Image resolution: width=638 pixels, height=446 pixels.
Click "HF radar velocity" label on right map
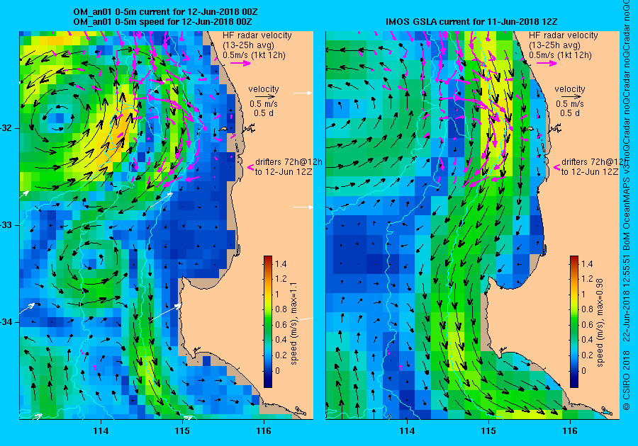tap(564, 35)
